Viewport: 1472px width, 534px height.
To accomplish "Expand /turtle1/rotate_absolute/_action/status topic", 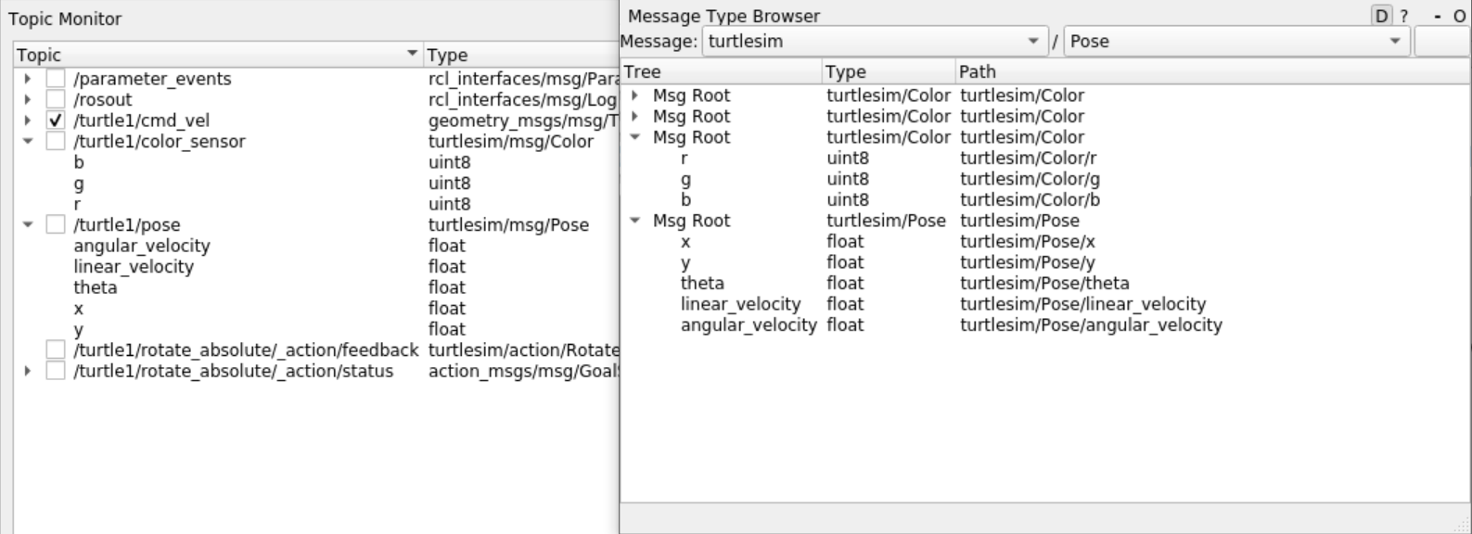I will click(x=28, y=371).
